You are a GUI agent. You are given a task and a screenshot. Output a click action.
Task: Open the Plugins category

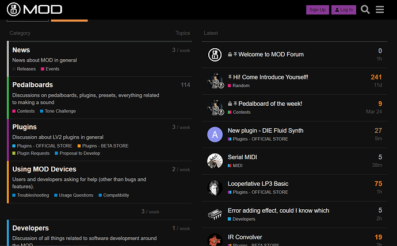(x=24, y=127)
